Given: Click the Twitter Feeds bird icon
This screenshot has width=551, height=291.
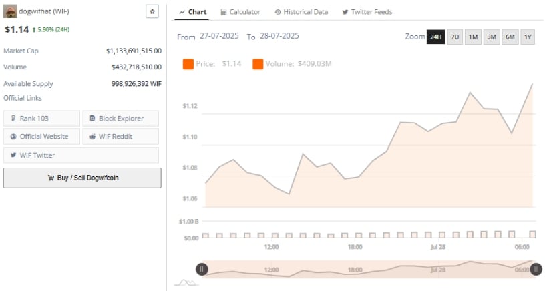Looking at the screenshot, I should [x=345, y=12].
